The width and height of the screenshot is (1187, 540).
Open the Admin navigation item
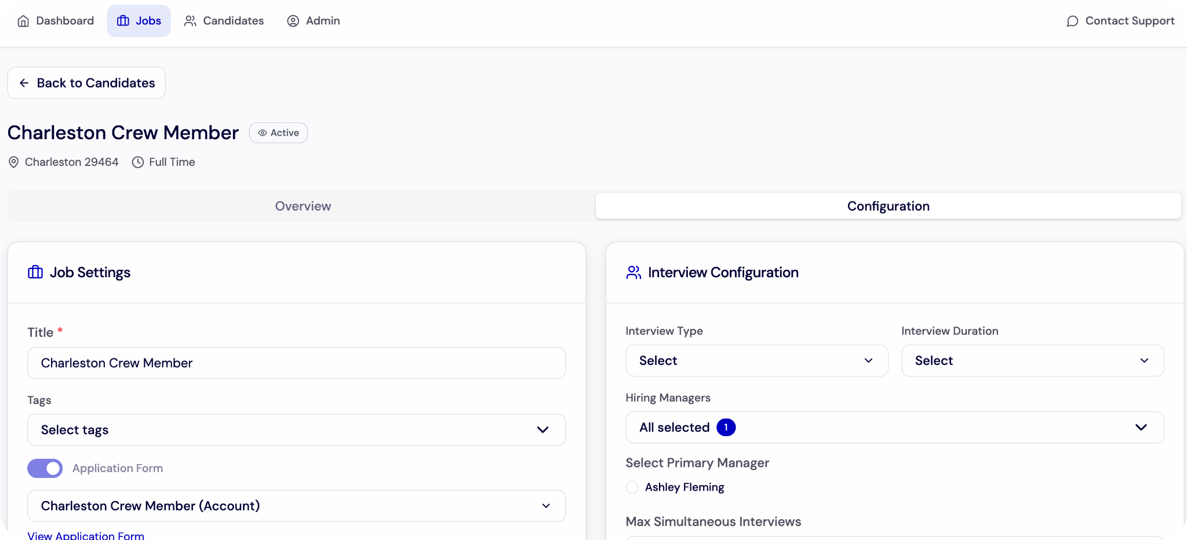314,21
